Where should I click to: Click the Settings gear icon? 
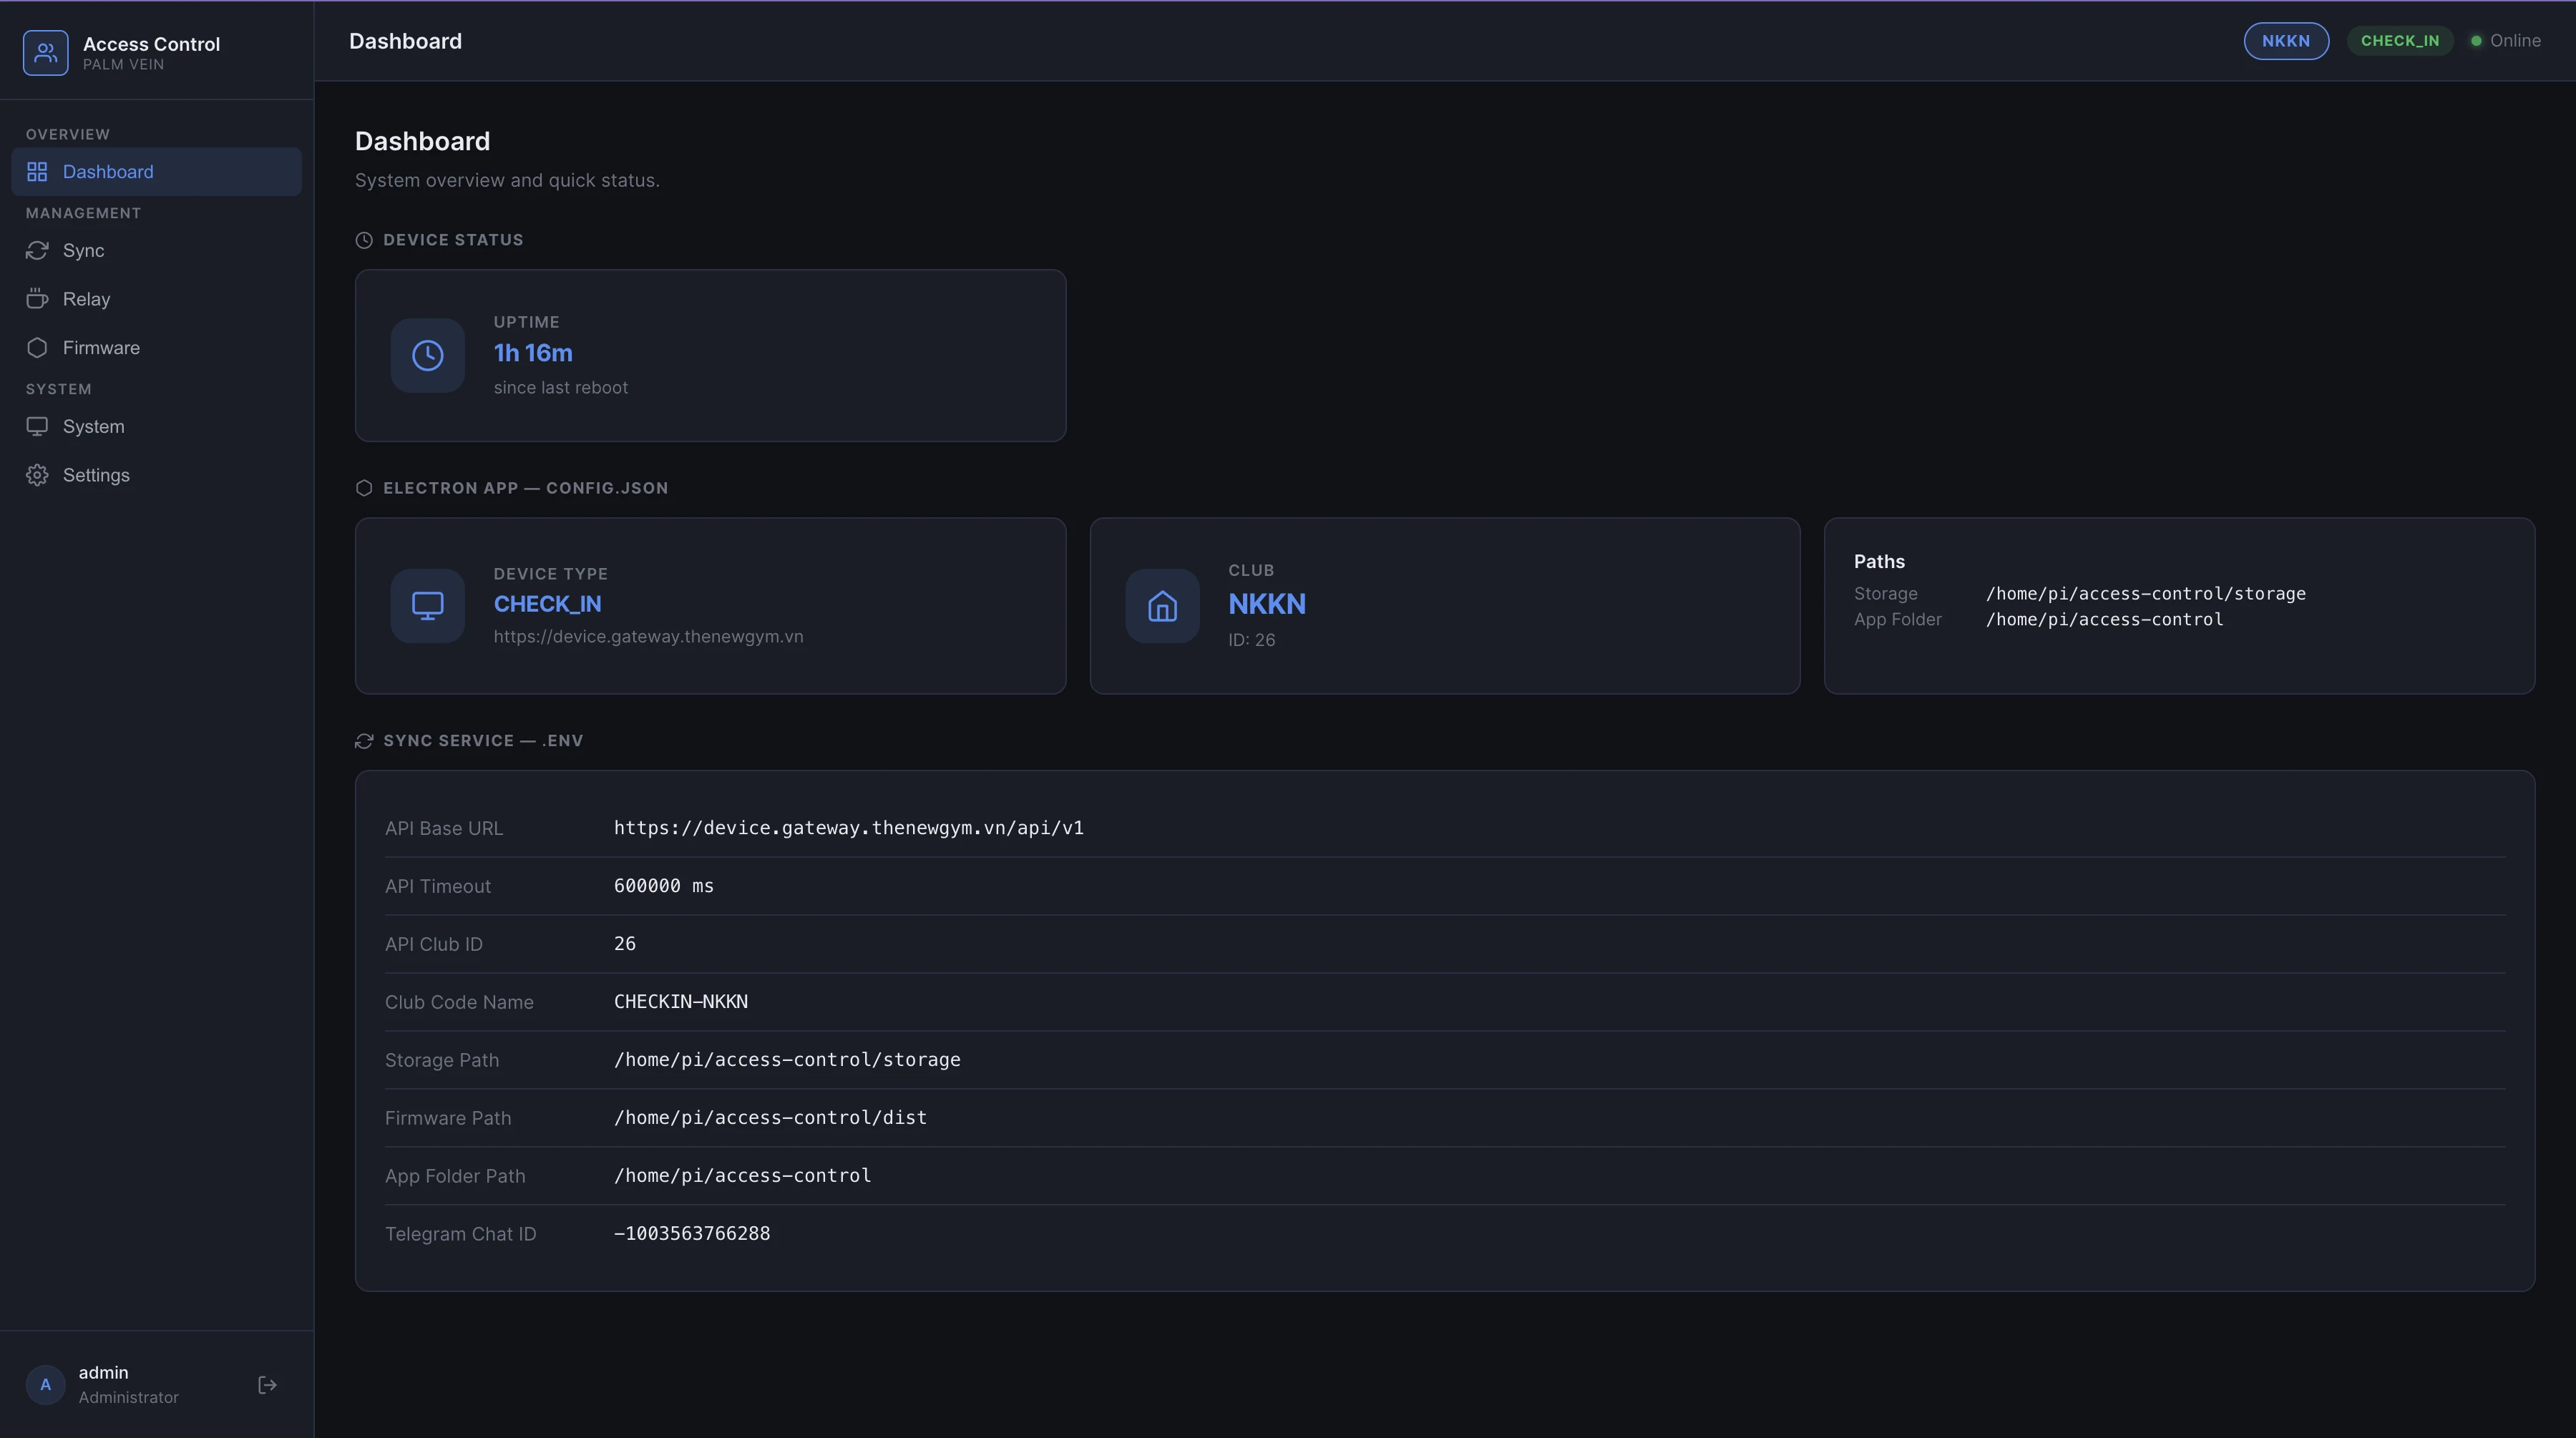pyautogui.click(x=37, y=475)
